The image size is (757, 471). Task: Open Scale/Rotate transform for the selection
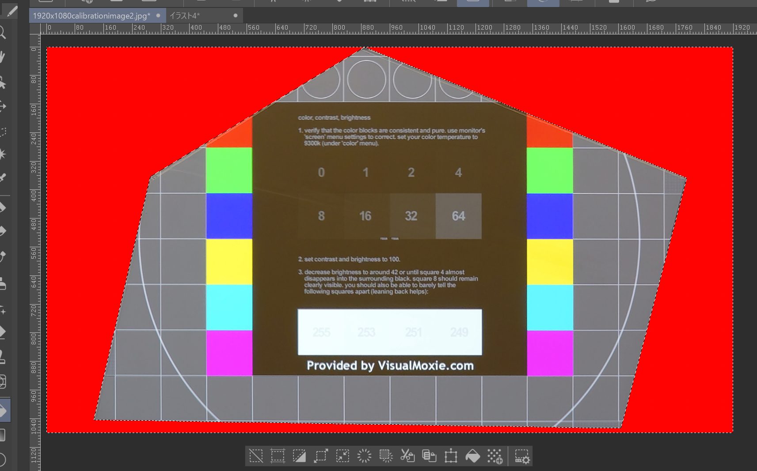(x=451, y=456)
